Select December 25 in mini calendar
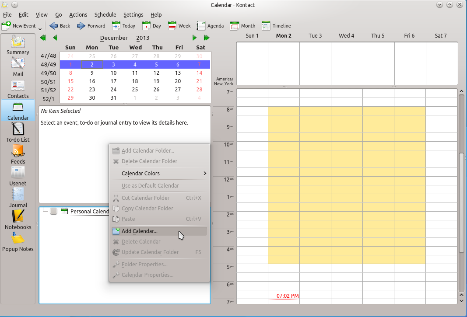Image resolution: width=467 pixels, height=317 pixels. tap(135, 90)
